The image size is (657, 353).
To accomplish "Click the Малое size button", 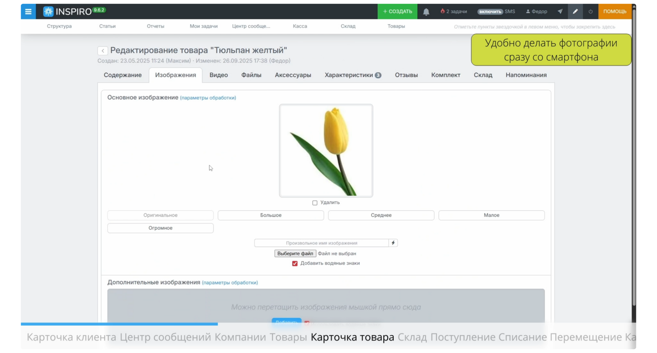I will point(492,215).
